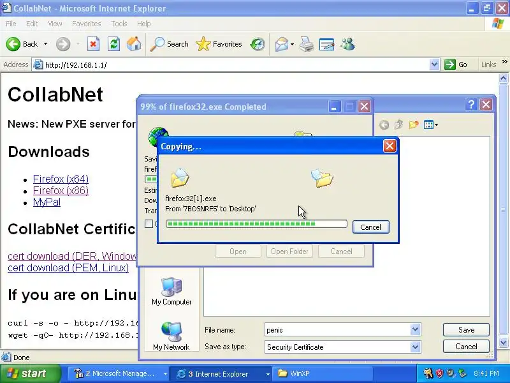
Task: Switch to Microsoft Management taskbar group
Action: coord(119,373)
